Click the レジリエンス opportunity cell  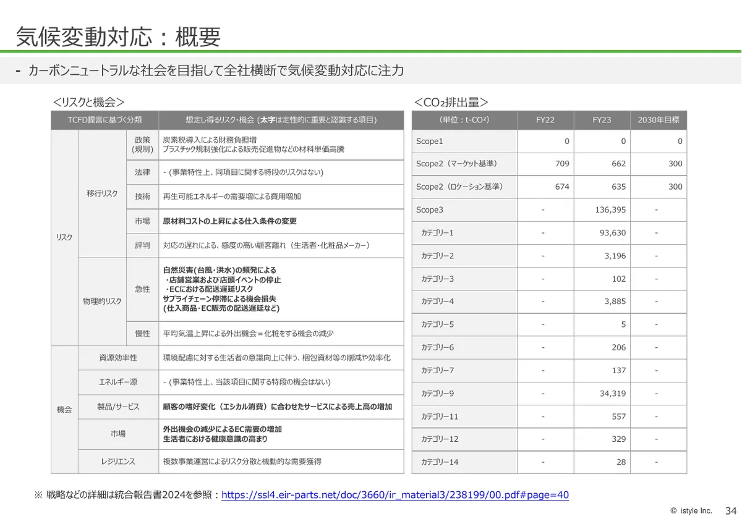118,461
